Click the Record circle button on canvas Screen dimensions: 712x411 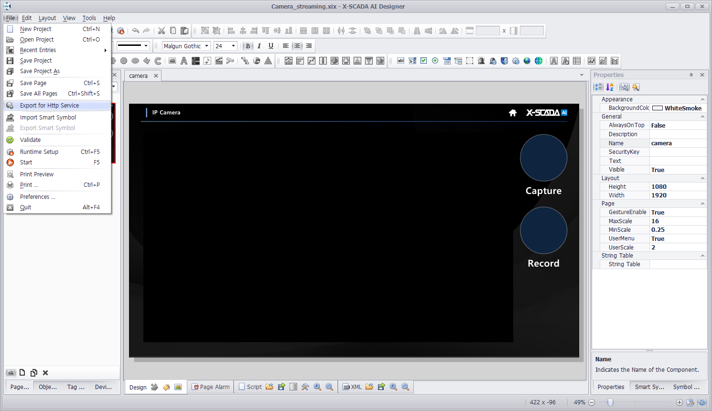tap(543, 230)
